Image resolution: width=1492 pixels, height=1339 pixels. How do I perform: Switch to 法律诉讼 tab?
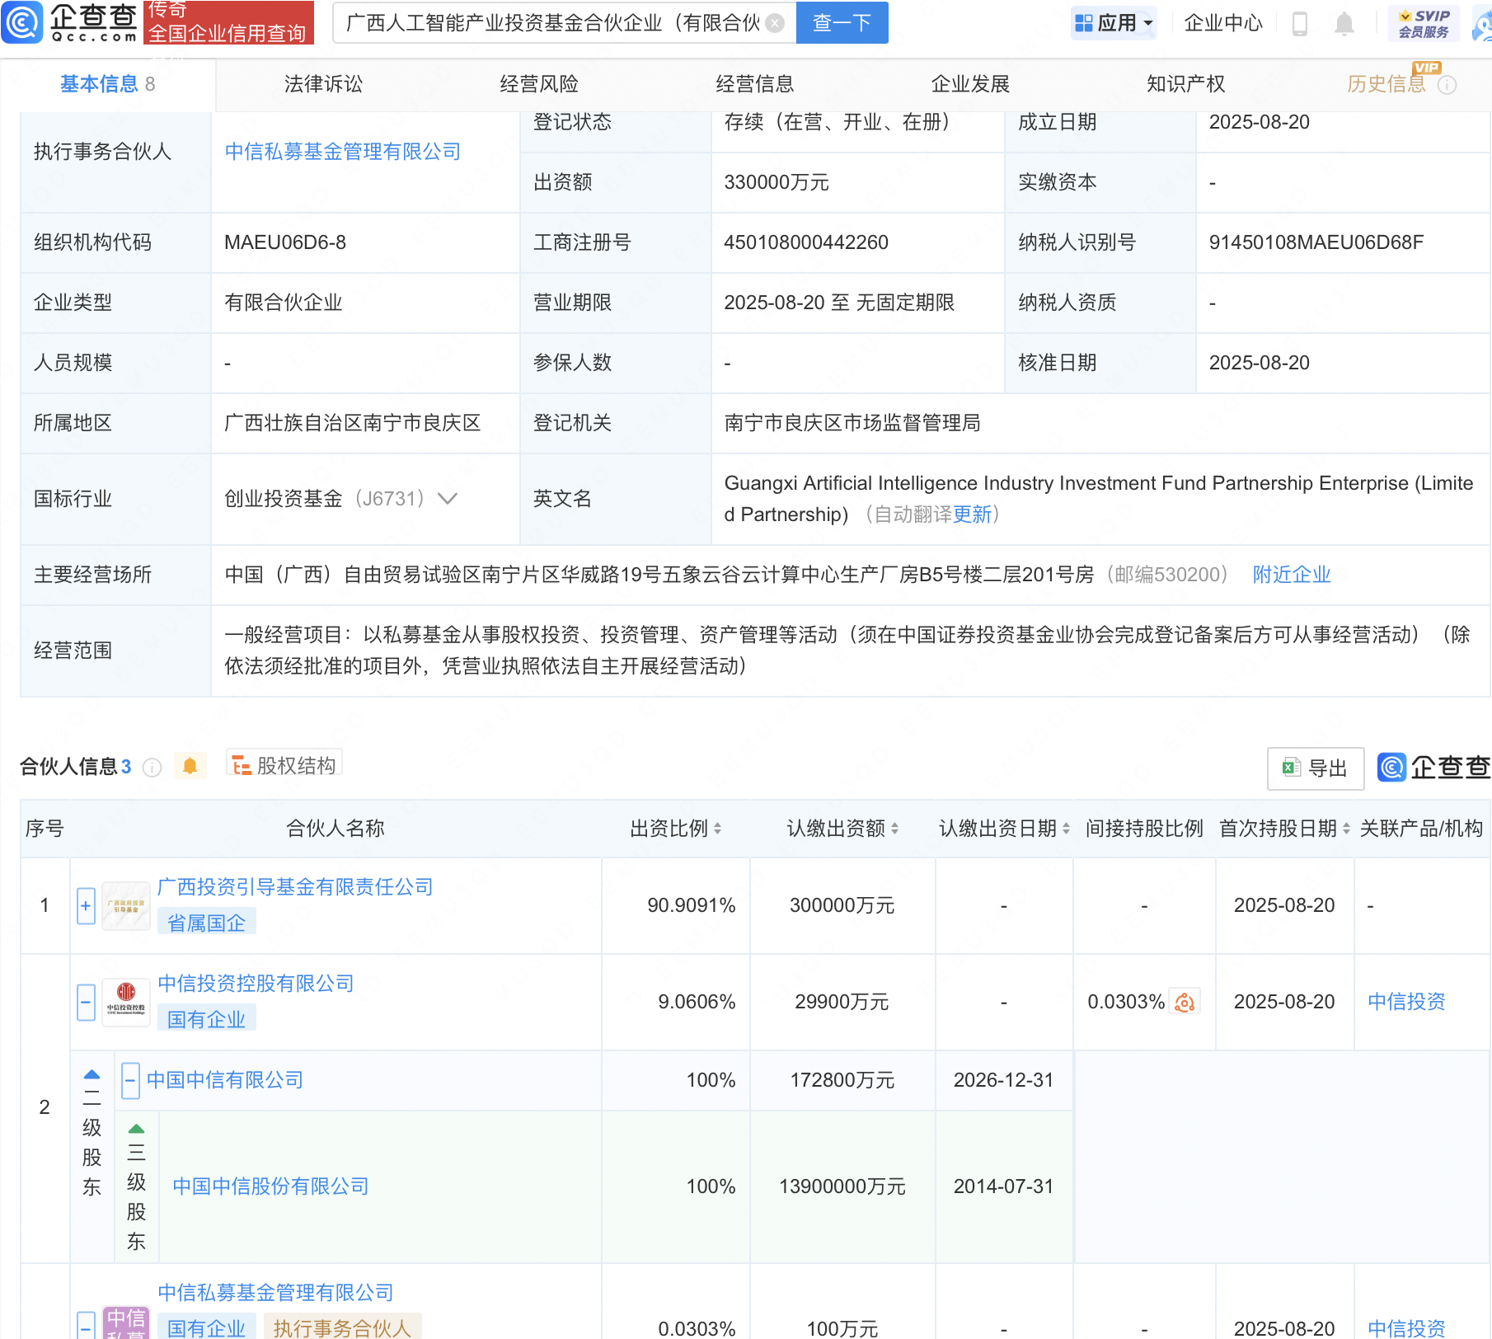point(323,84)
